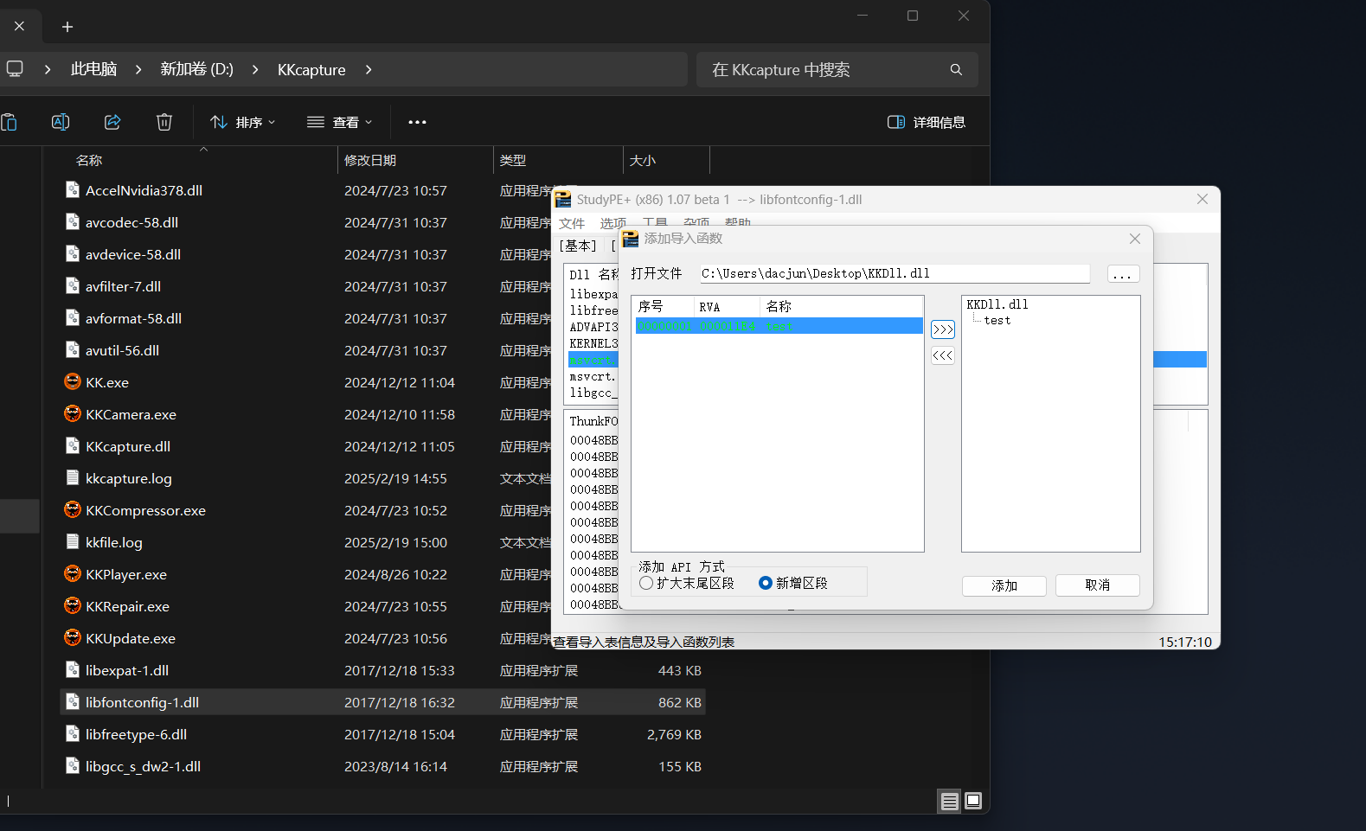Click the '>>>' button to add the function
Screen dimensions: 1366x831
click(x=943, y=329)
